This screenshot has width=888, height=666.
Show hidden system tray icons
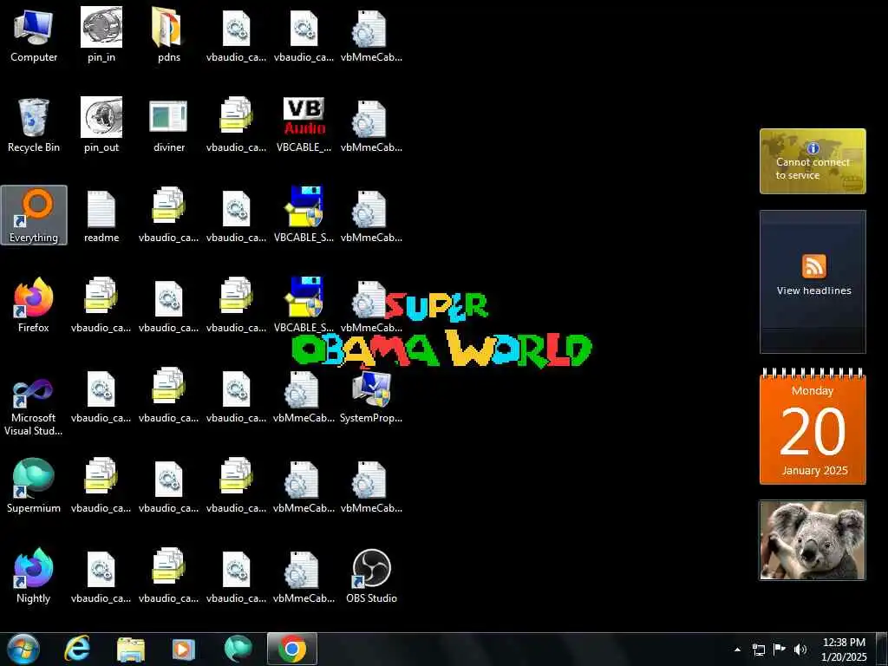point(737,650)
